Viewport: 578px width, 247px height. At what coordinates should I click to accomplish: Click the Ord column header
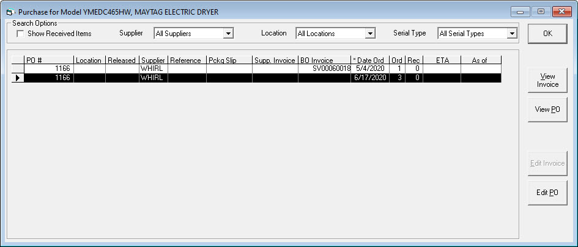[397, 60]
